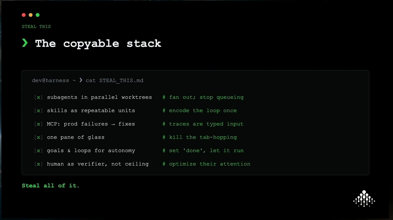Toggle checkbox for skills as repeatable units
Viewport: 393px width, 220px height.
tap(38, 111)
